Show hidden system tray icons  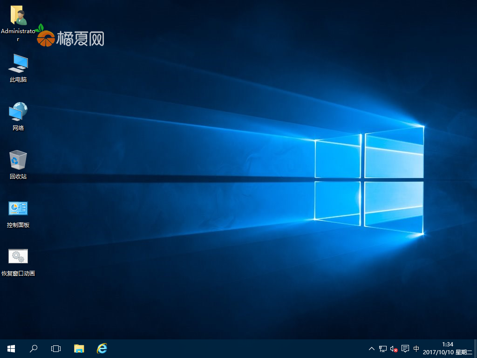click(x=371, y=349)
